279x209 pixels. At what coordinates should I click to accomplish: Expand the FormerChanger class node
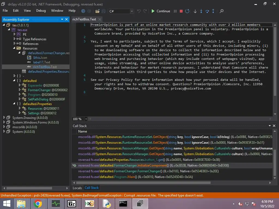coord(20,90)
